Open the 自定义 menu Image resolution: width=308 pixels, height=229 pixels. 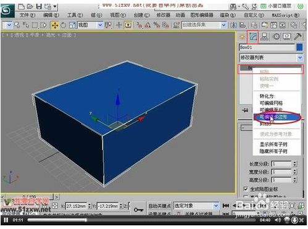point(254,15)
